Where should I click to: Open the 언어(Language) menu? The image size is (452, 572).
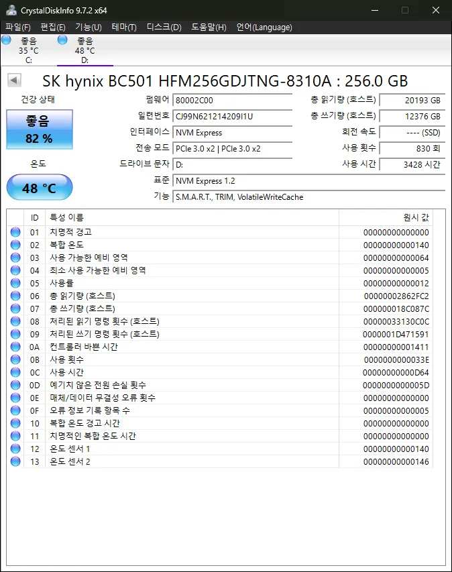pyautogui.click(x=264, y=27)
